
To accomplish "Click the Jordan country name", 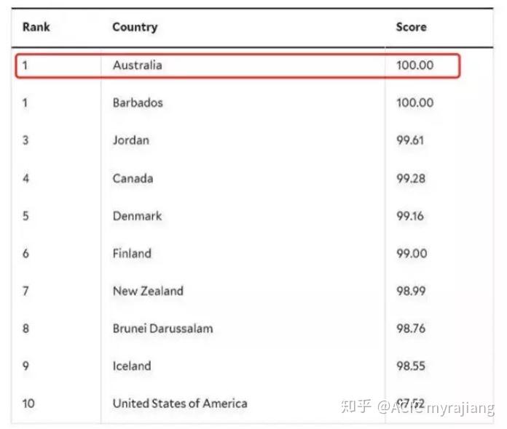I will click(x=131, y=140).
